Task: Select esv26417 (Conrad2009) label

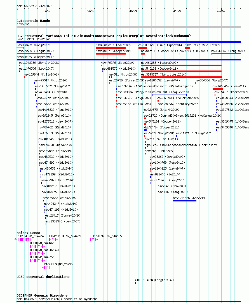Action: [x=63, y=215]
